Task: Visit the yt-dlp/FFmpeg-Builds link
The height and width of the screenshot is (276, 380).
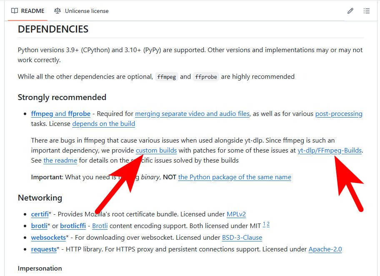Action: tap(329, 150)
